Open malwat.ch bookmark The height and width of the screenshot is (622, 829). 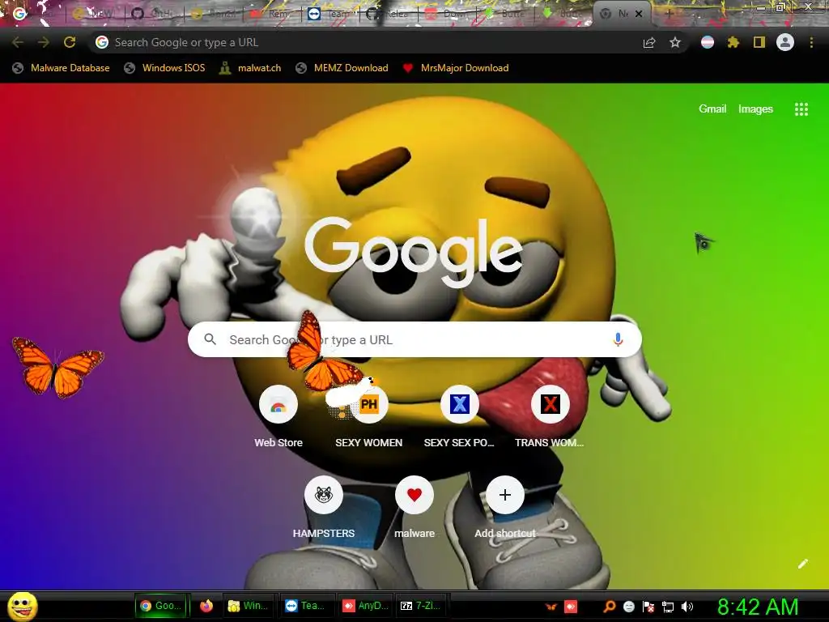pyautogui.click(x=250, y=68)
